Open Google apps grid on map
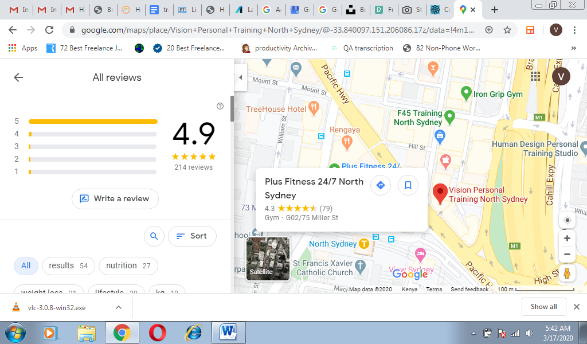 point(535,76)
